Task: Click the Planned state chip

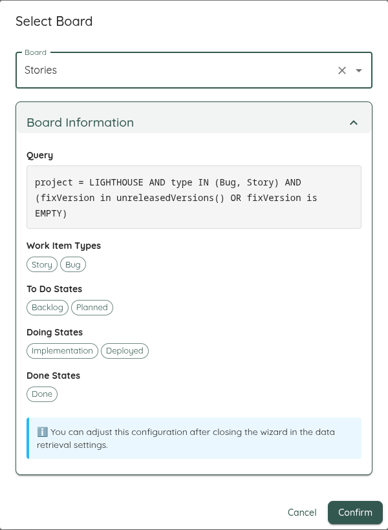Action: coord(92,308)
